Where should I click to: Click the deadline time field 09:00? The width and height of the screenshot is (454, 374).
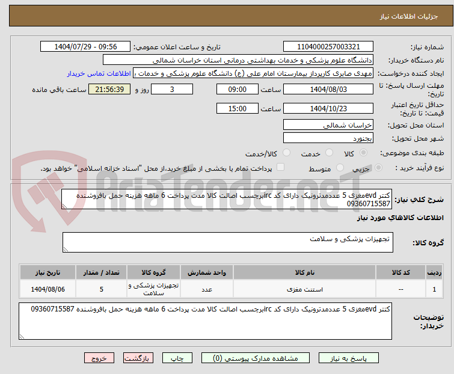tap(237, 89)
